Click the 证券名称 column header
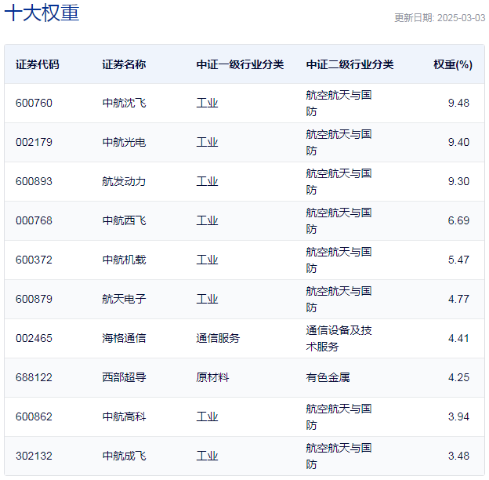This screenshot has width=489, height=480. 124,64
